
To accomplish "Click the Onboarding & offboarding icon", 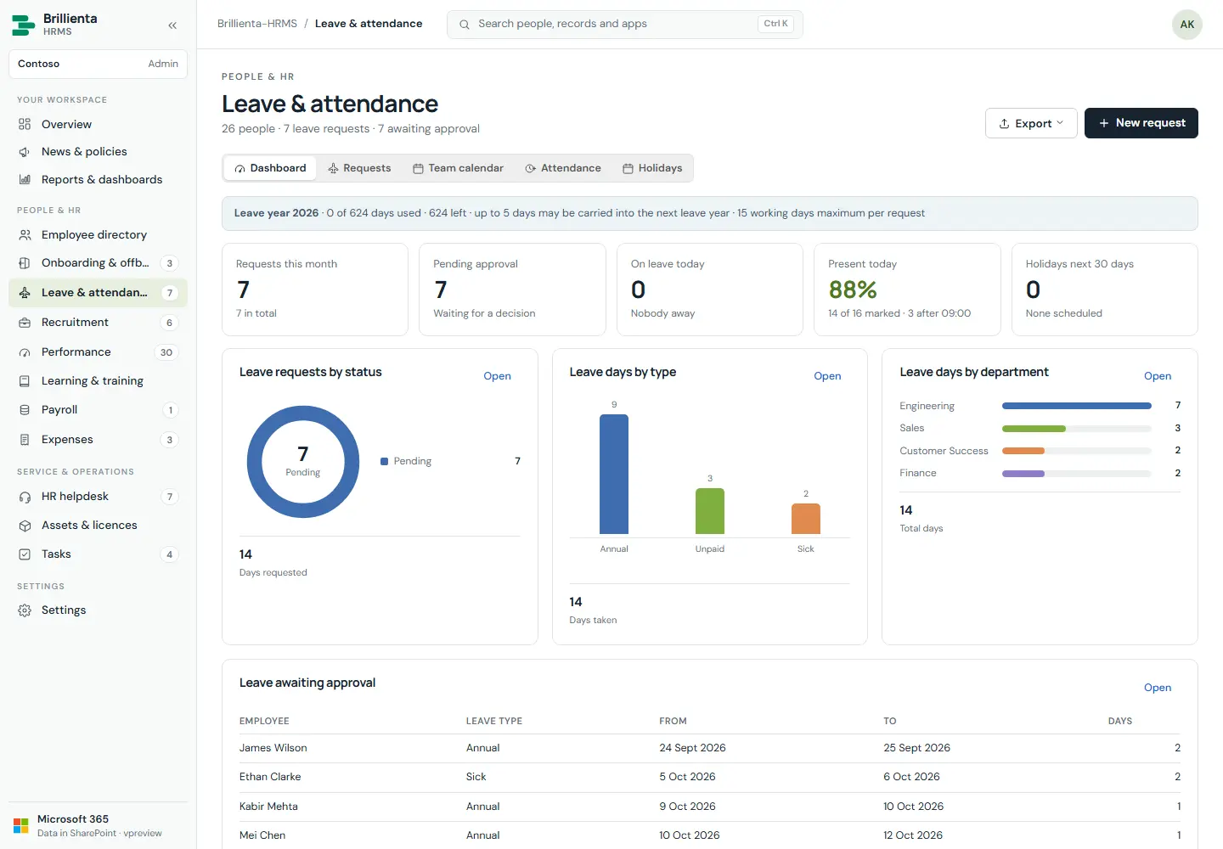I will [x=25, y=263].
